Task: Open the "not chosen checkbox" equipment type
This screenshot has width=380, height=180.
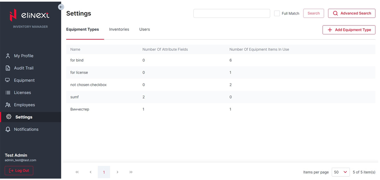Action: [x=221, y=85]
